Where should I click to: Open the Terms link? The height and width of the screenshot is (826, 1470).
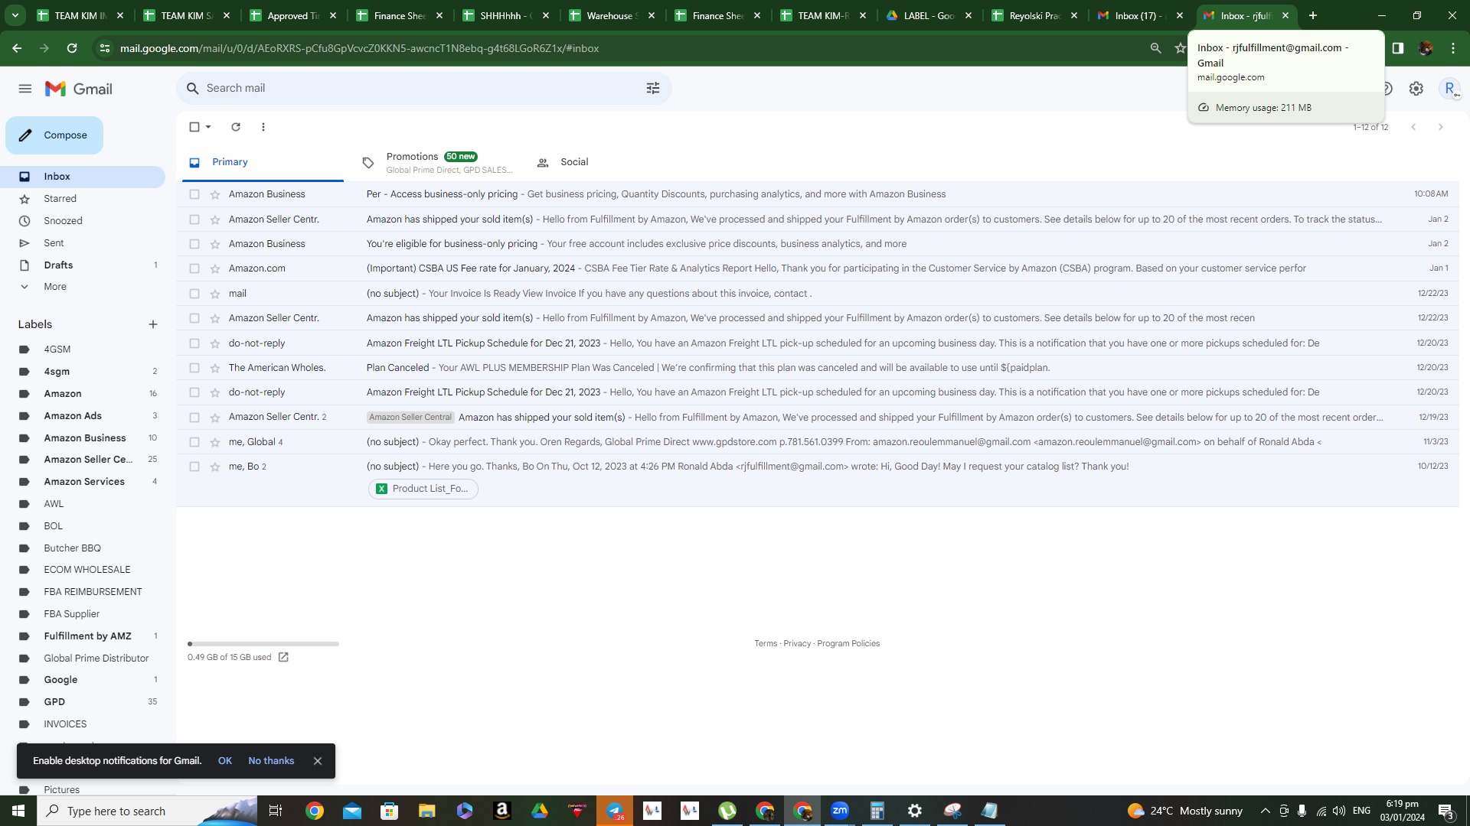pyautogui.click(x=766, y=644)
